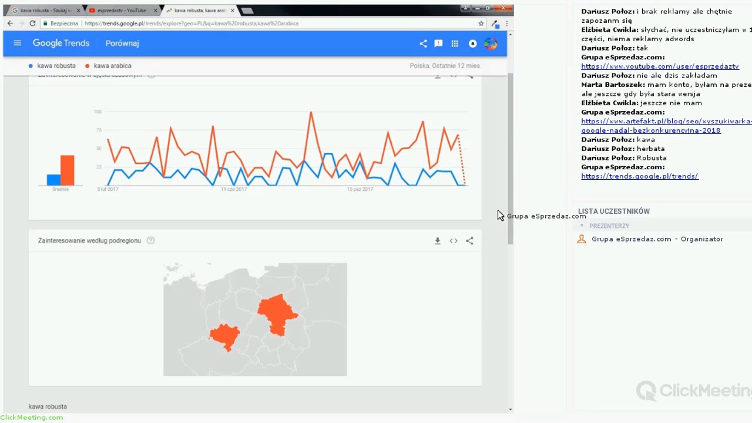The height and width of the screenshot is (423, 752).
Task: Collapse the PREZENTERZY participants section
Action: 582,226
